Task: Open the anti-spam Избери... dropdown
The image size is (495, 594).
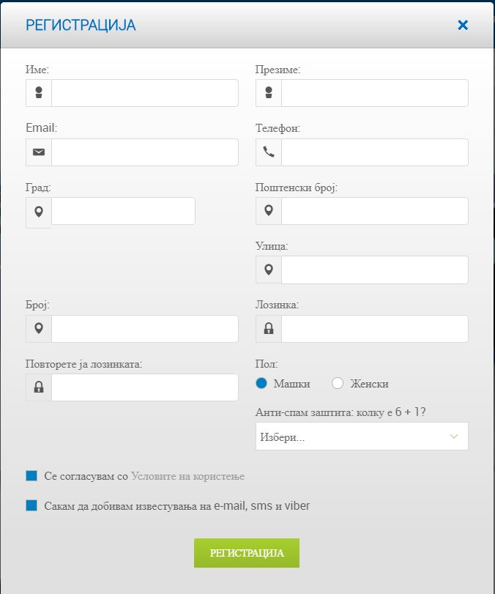Action: 362,437
